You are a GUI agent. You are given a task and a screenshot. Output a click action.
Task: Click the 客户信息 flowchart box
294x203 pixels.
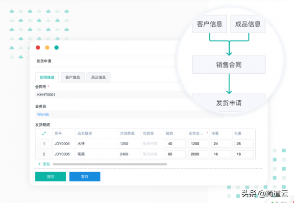(210, 24)
